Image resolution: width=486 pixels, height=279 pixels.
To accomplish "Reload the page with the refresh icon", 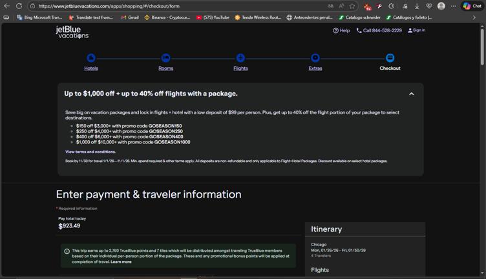I will pyautogui.click(x=19, y=6).
